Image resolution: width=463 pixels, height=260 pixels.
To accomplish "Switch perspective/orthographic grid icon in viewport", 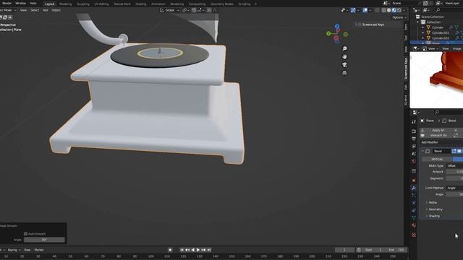I will click(x=344, y=72).
